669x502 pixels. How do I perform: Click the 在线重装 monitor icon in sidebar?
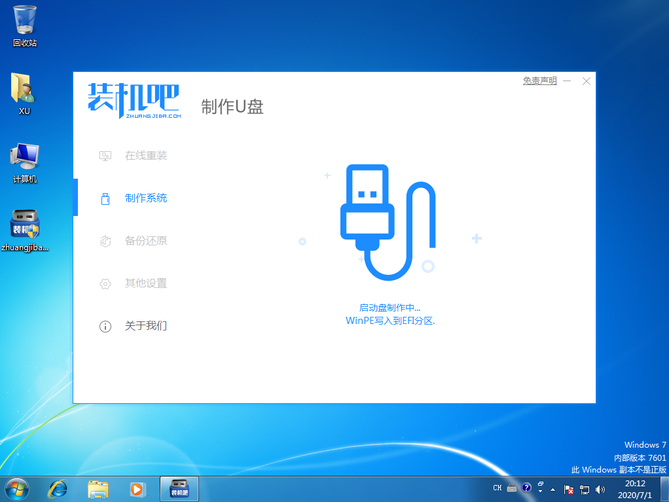coord(105,156)
